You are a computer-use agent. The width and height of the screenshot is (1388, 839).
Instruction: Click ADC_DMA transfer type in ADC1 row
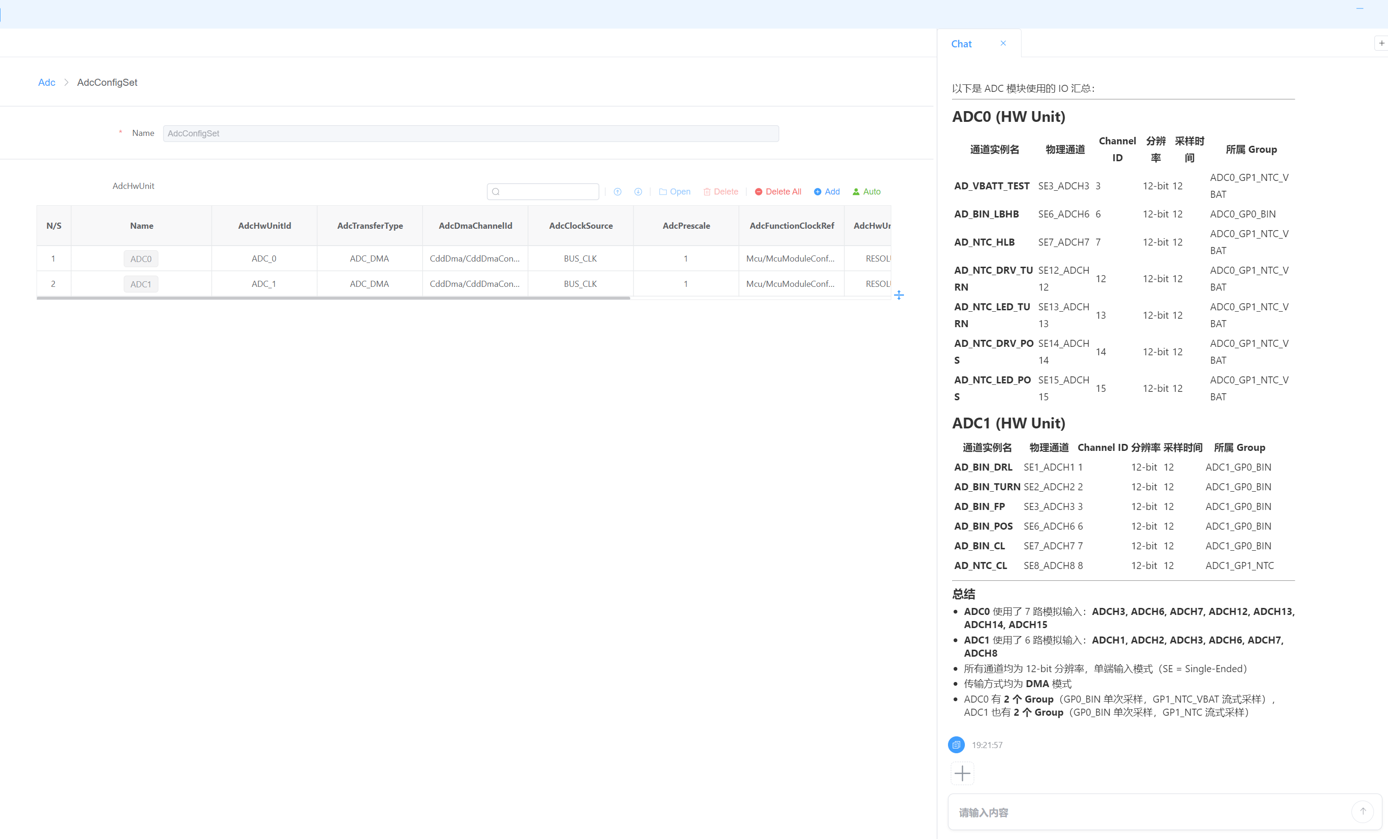(x=370, y=284)
